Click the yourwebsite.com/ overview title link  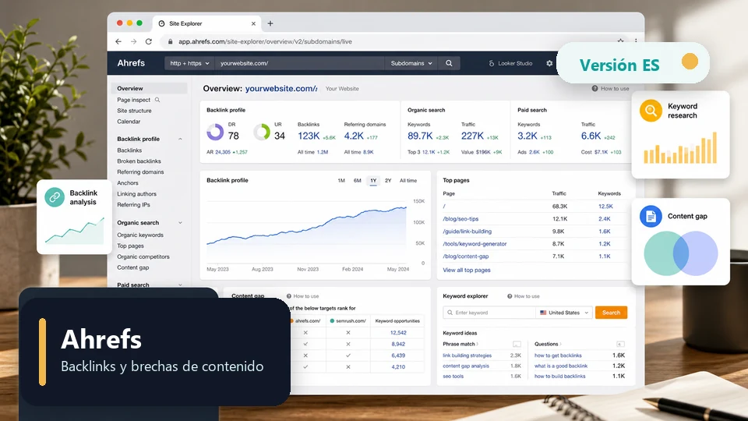pos(281,89)
